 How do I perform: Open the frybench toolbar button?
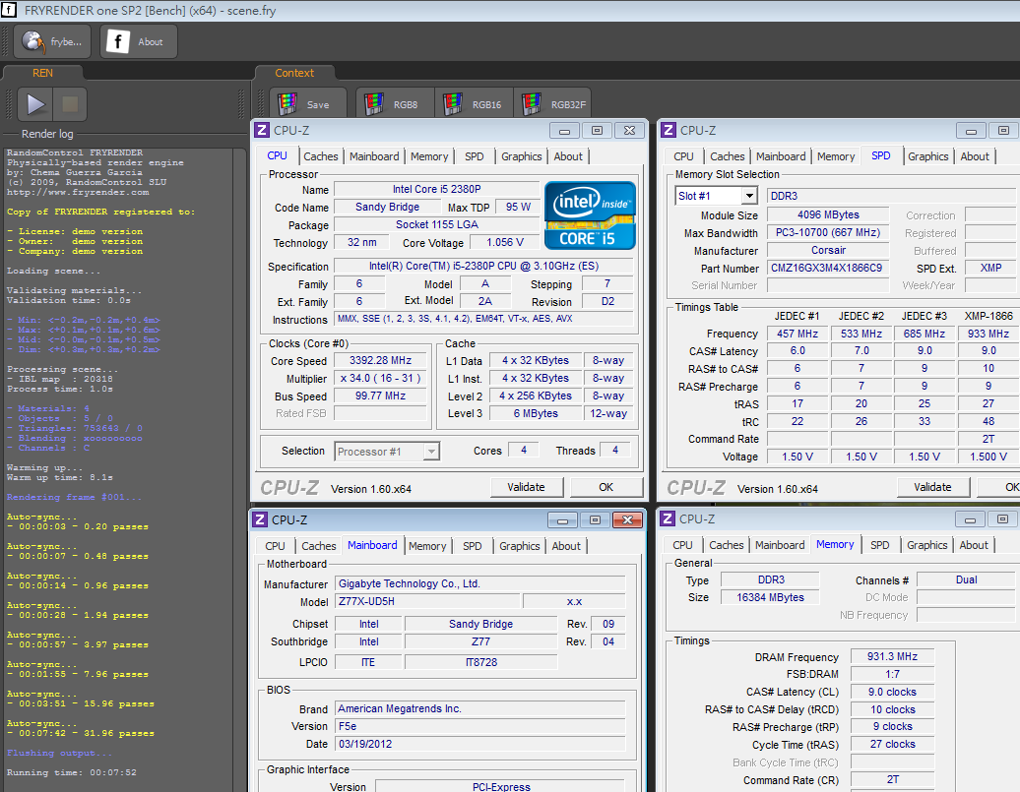pyautogui.click(x=51, y=42)
